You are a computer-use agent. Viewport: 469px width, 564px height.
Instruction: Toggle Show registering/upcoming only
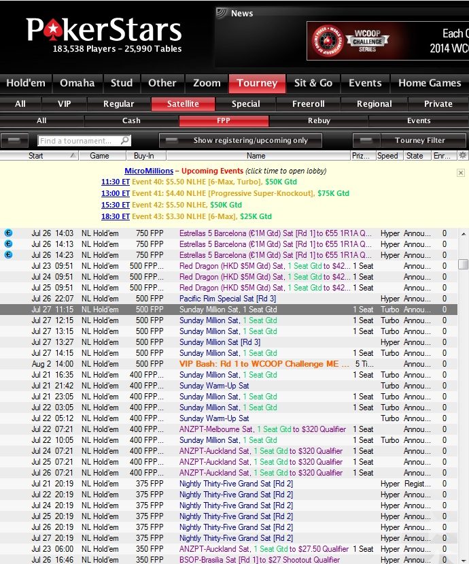point(241,140)
